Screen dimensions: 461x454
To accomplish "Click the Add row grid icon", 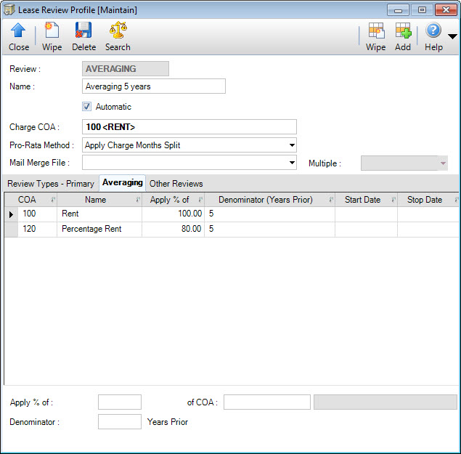I will point(403,31).
